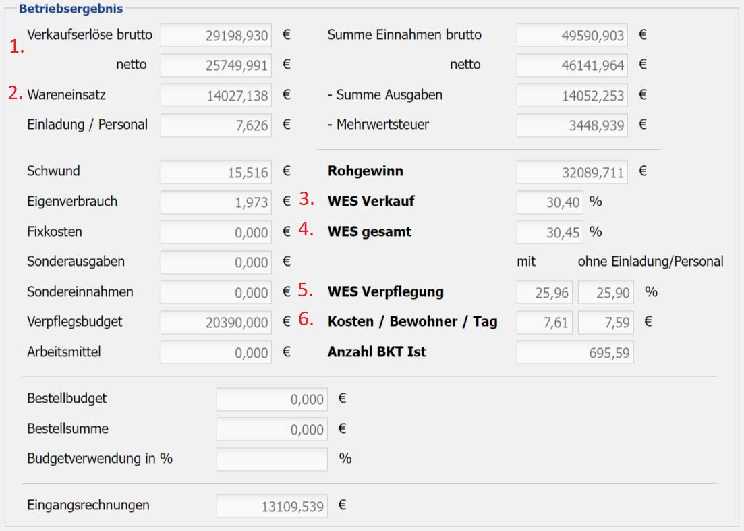This screenshot has height=531, width=744.
Task: Select the Verpflegsbudget amount field
Action: coord(216,322)
